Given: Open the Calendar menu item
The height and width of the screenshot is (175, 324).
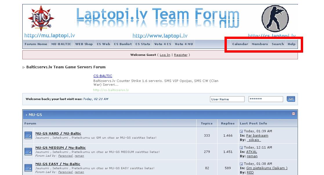Looking at the screenshot, I should tap(240, 44).
